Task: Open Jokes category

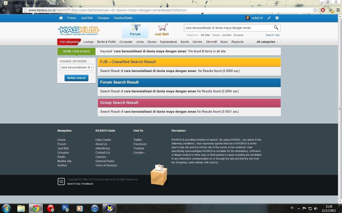Action: click(x=140, y=42)
